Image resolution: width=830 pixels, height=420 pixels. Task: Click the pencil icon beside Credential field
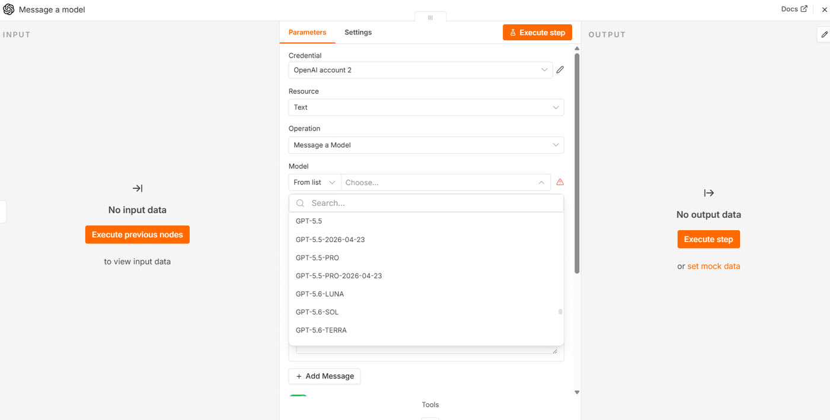(x=560, y=70)
